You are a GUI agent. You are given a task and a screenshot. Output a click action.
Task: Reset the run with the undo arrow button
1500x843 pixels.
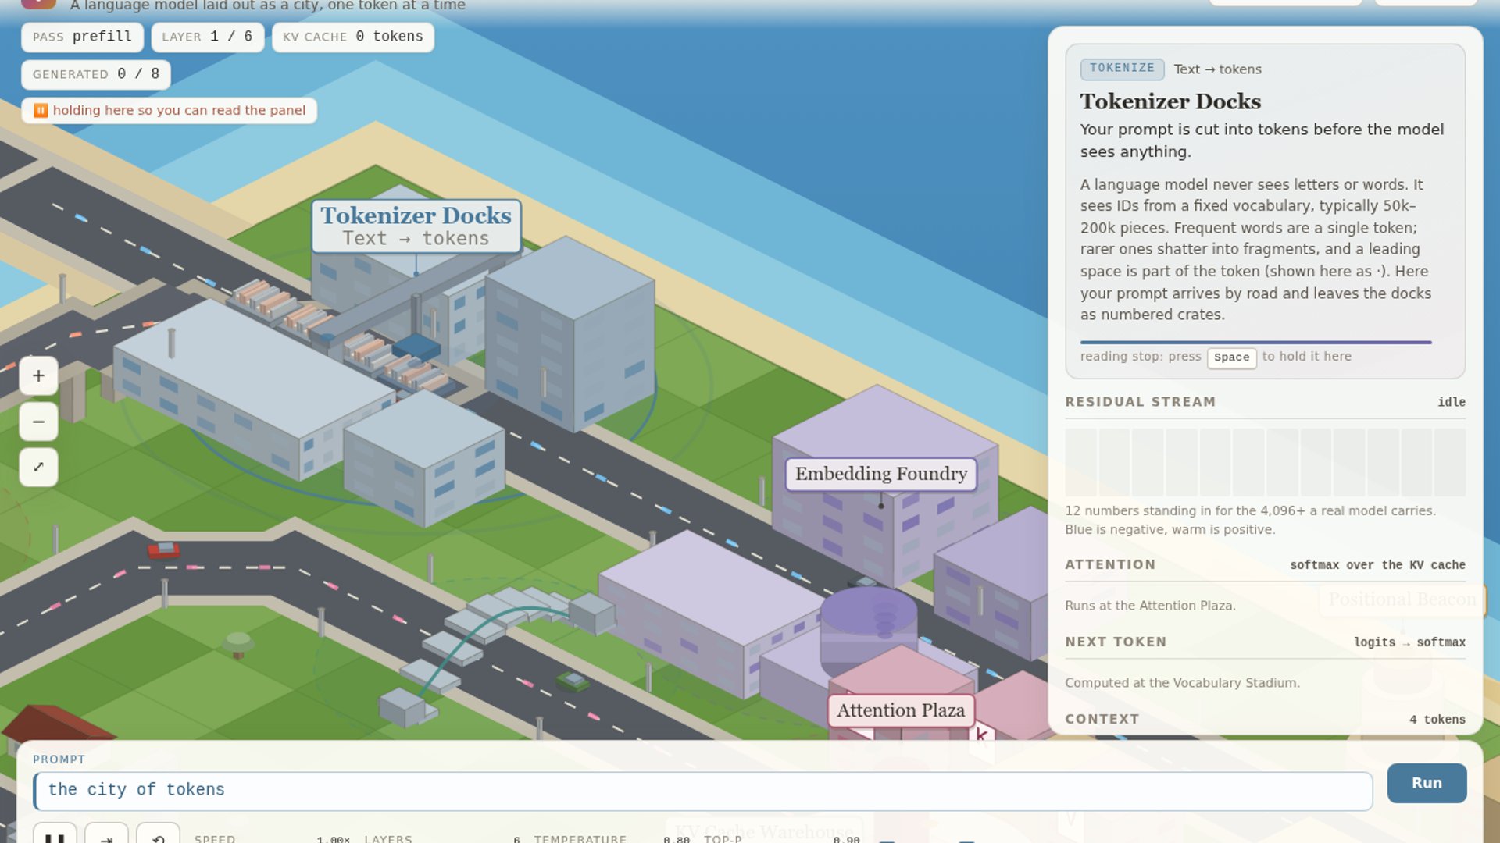click(x=158, y=835)
